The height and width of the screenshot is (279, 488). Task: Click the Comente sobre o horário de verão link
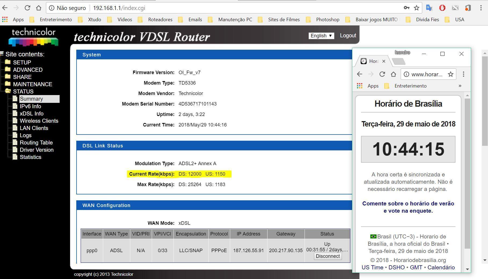(x=408, y=207)
